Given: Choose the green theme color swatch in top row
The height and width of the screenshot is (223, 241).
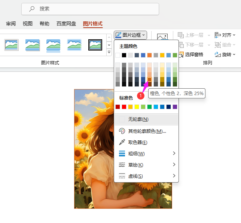Looking at the screenshot, I should tap(175, 55).
